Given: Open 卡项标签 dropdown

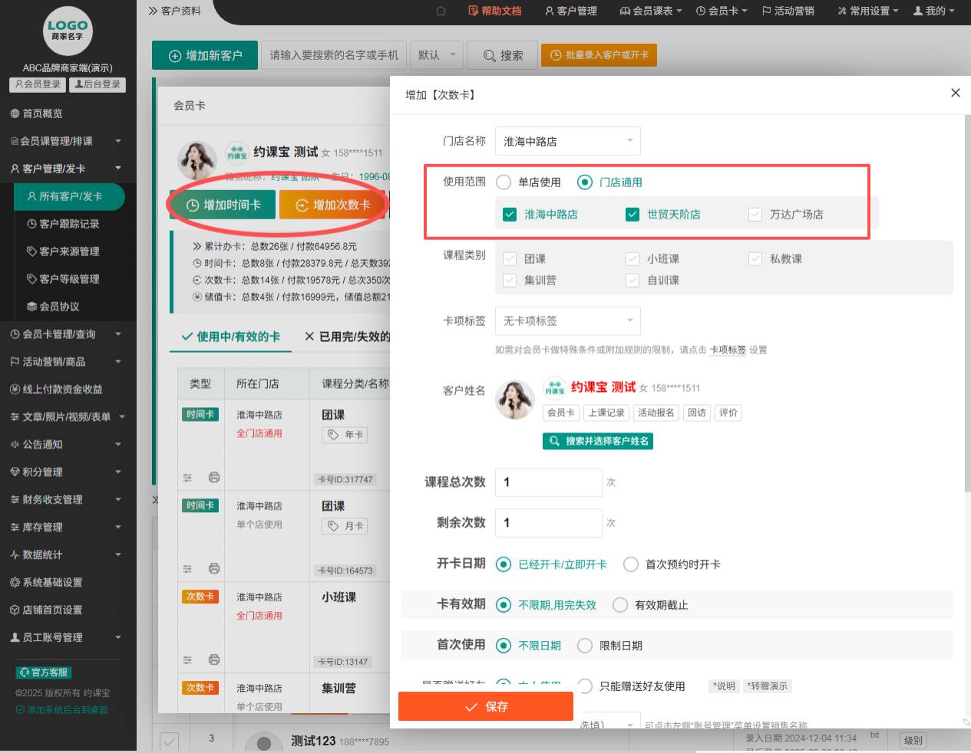Looking at the screenshot, I should [x=567, y=321].
